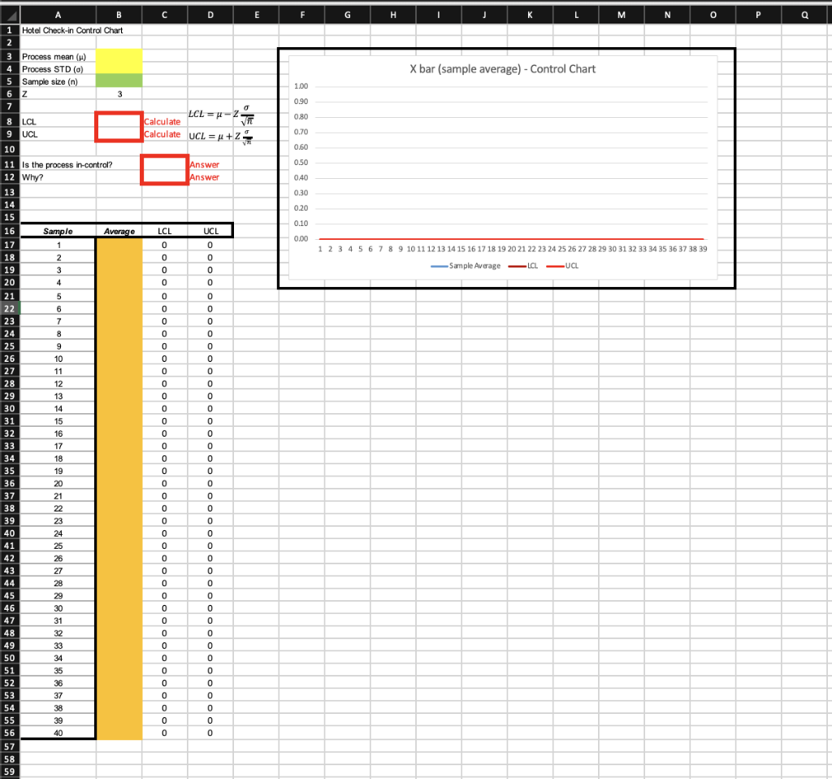Viewport: 832px width, 779px height.
Task: Click the 'Why?' answer cell in row 12
Action: 164,177
